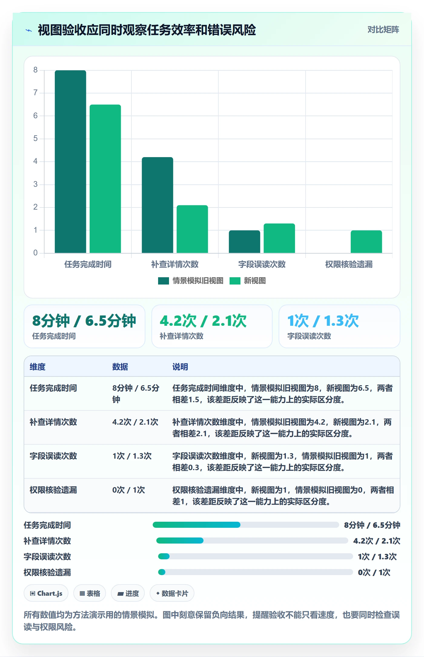Click the grid icon in 表格 tag
Viewport: 424px width, 657px height.
[82, 594]
